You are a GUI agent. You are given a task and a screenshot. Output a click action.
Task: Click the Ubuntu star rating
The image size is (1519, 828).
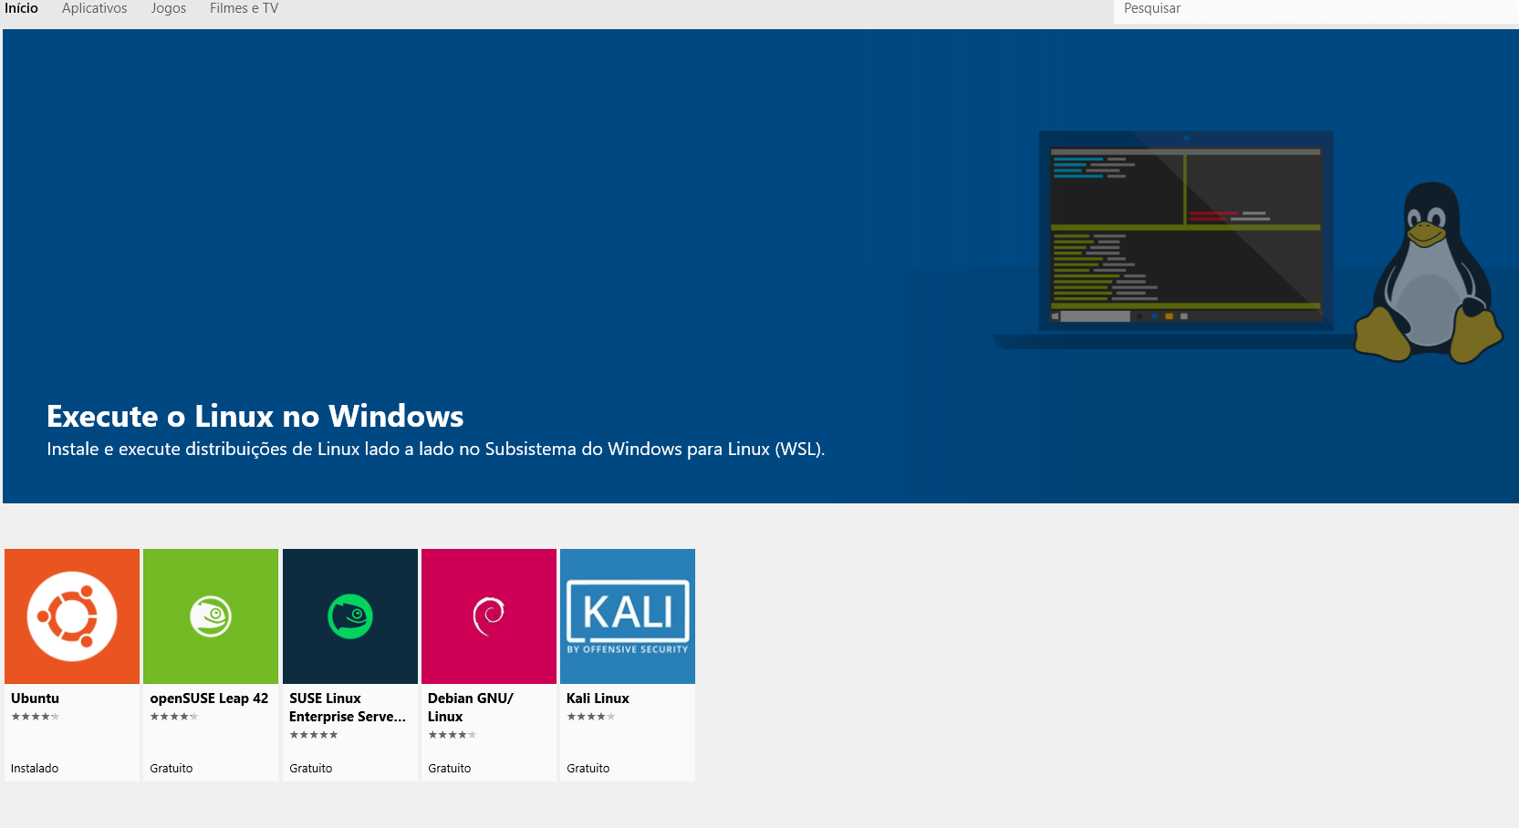point(36,717)
